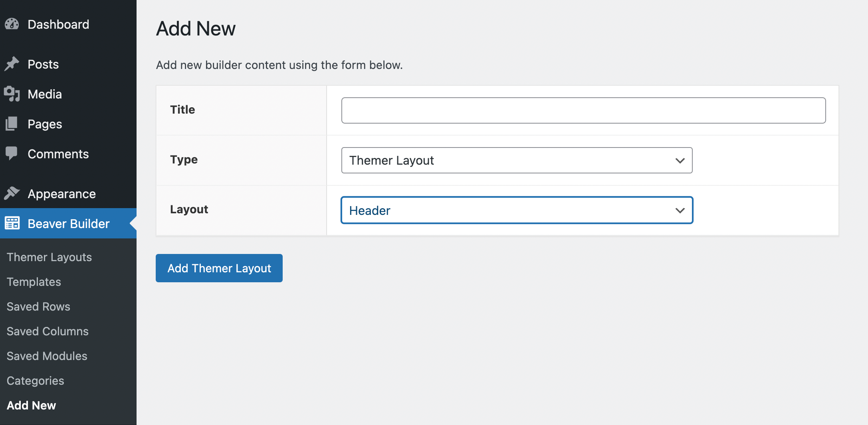The width and height of the screenshot is (868, 425).
Task: Click the Posts pushpin icon
Action: pos(12,64)
